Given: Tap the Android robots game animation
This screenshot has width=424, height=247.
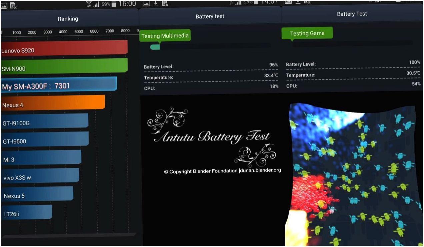Looking at the screenshot, I should click(x=353, y=175).
